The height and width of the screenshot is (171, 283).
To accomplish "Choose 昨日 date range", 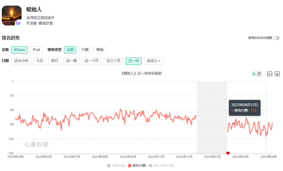I will pos(55,61).
